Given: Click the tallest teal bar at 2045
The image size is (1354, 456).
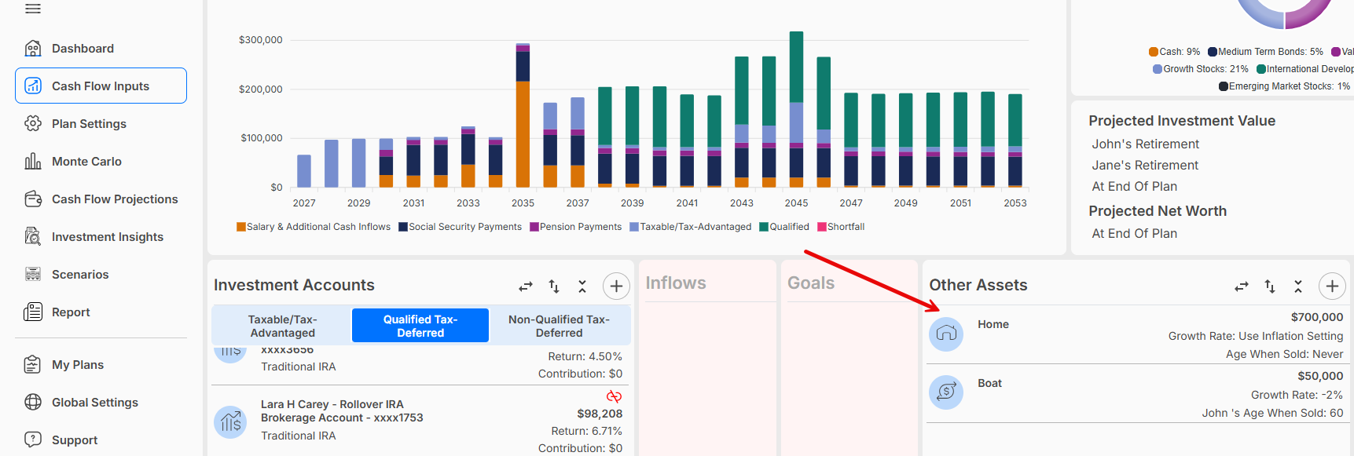Looking at the screenshot, I should [796, 67].
